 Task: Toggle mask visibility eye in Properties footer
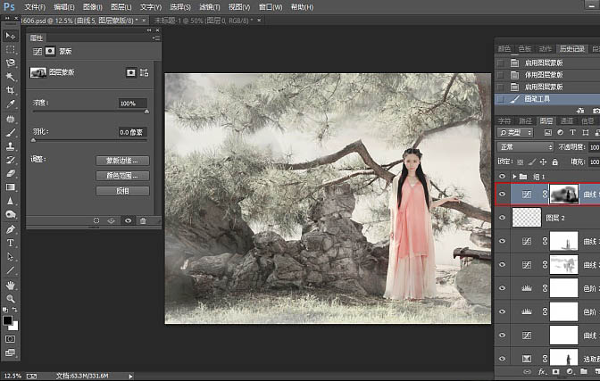(x=128, y=220)
